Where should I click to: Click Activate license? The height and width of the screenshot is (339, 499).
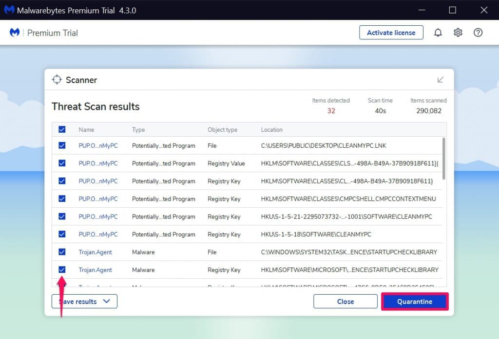pos(391,33)
